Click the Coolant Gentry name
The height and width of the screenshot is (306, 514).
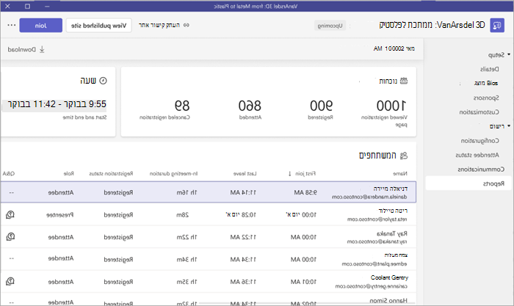[389, 277]
